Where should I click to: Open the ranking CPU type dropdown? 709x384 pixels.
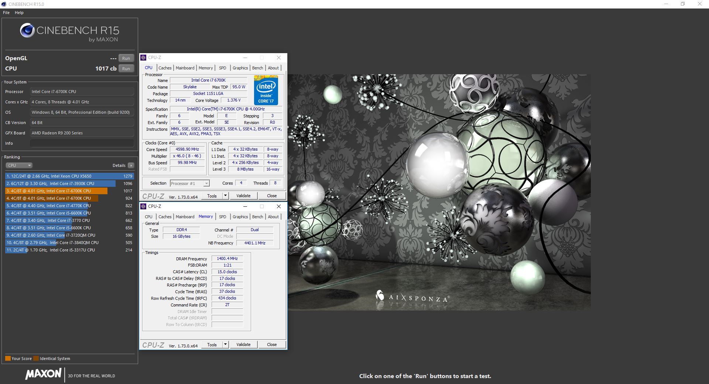(x=19, y=165)
